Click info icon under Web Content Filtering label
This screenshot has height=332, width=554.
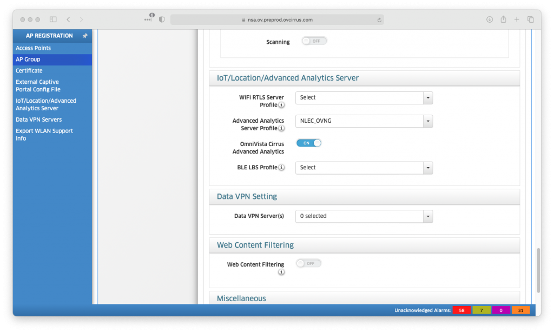[x=281, y=272]
